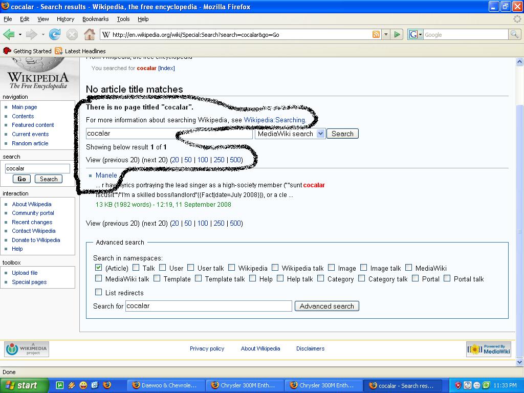Check the User namespace checkbox

point(162,267)
